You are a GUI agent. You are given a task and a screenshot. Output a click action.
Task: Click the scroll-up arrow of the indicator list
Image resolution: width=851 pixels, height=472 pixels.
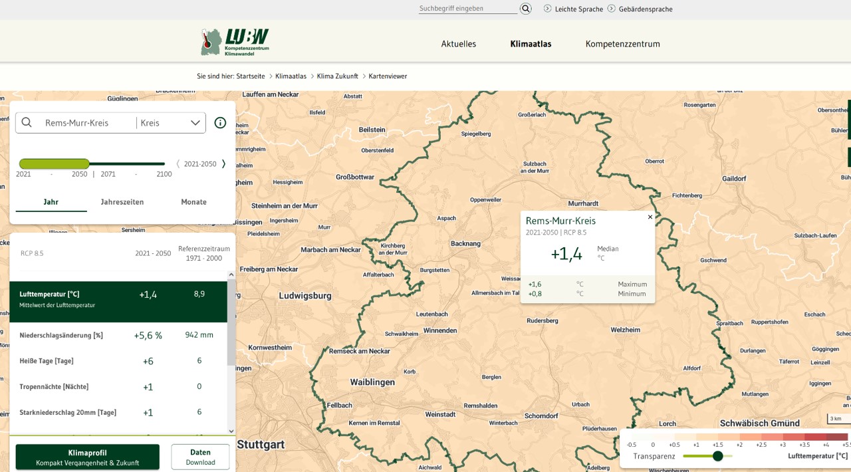coord(231,275)
